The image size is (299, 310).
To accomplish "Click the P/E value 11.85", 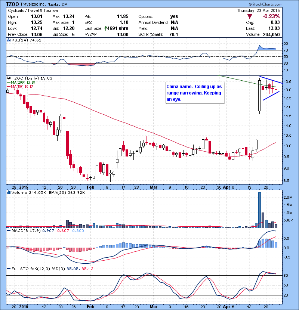I will pyautogui.click(x=123, y=16).
